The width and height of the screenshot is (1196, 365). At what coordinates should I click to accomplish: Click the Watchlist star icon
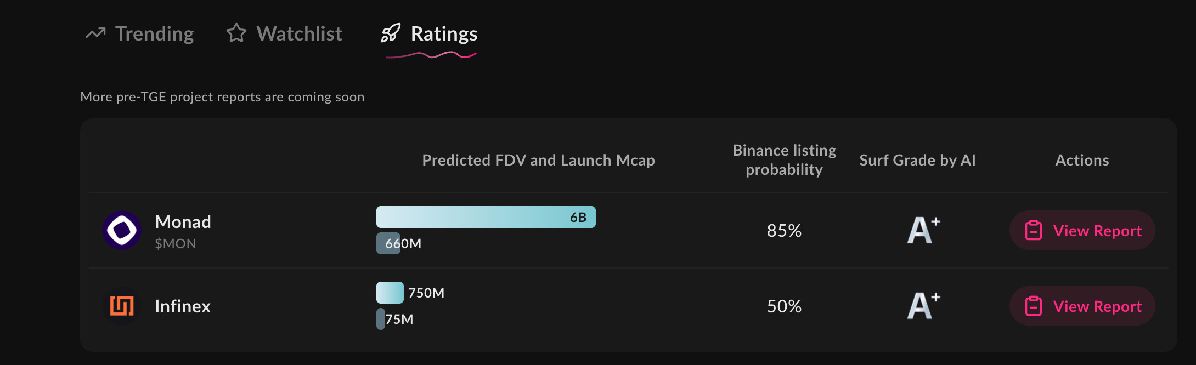pyautogui.click(x=236, y=33)
